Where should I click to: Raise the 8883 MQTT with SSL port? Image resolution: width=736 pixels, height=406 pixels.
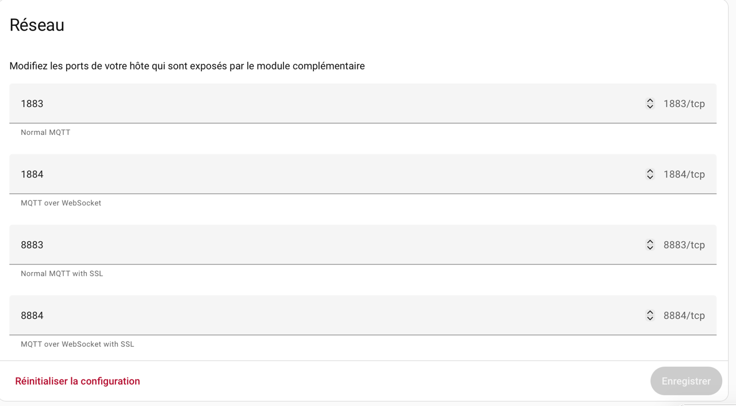650,242
